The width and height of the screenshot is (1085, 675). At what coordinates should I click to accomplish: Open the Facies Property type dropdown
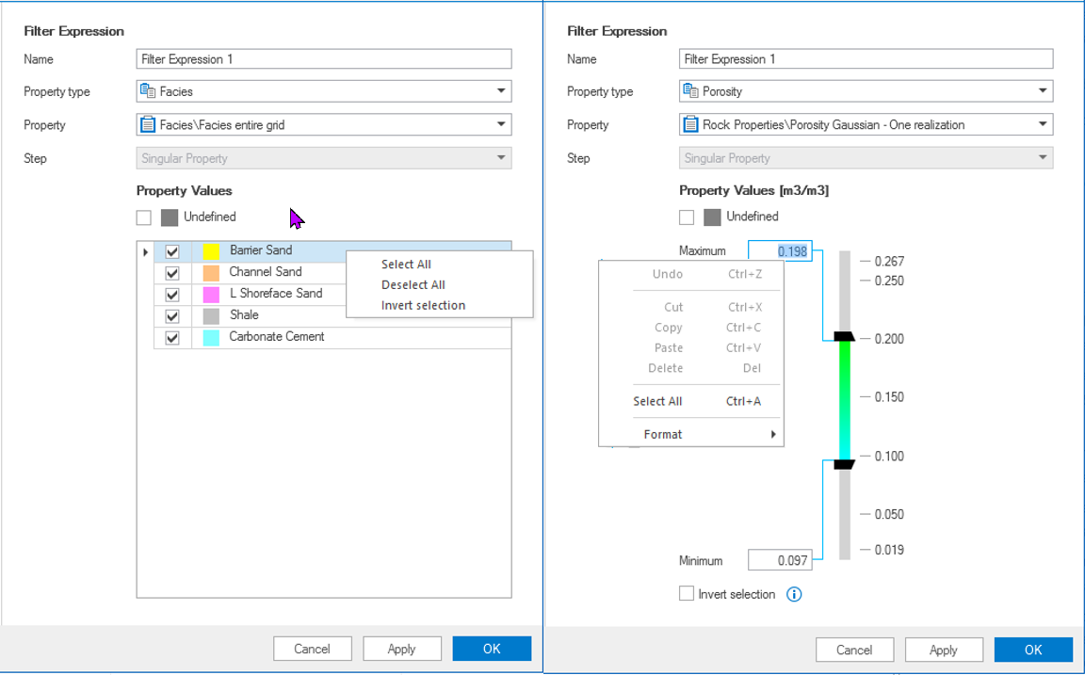tap(500, 91)
